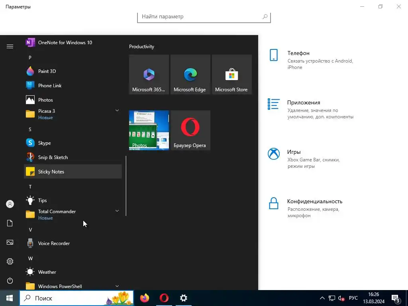The width and height of the screenshot is (408, 306).
Task: Open the Microsoft 365 tile
Action: tap(149, 75)
